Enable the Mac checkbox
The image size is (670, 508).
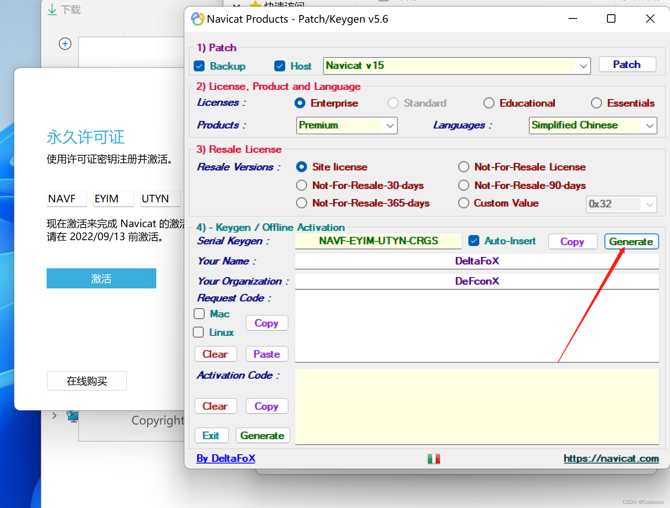(199, 314)
